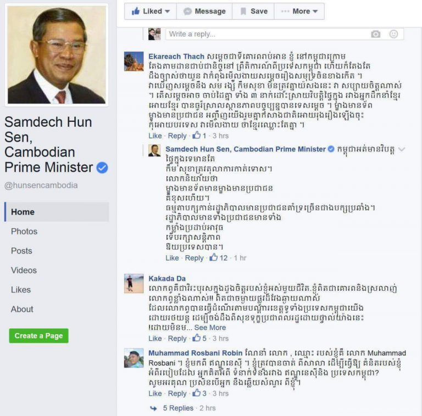422x416 pixels.
Task: Click the green Create a Page button
Action: (x=39, y=336)
